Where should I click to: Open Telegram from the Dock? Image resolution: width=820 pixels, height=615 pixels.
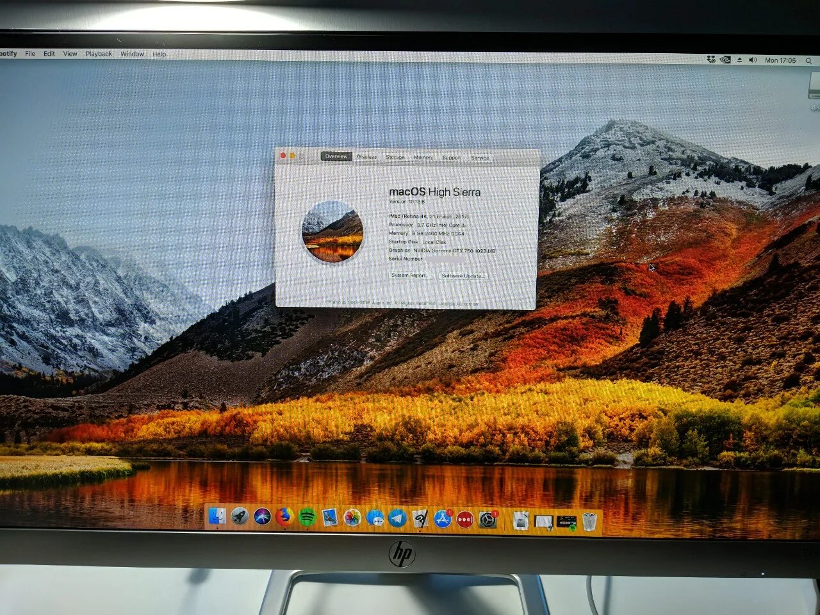tap(397, 518)
